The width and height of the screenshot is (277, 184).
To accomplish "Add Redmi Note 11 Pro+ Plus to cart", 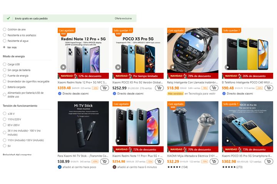I will [159, 162].
